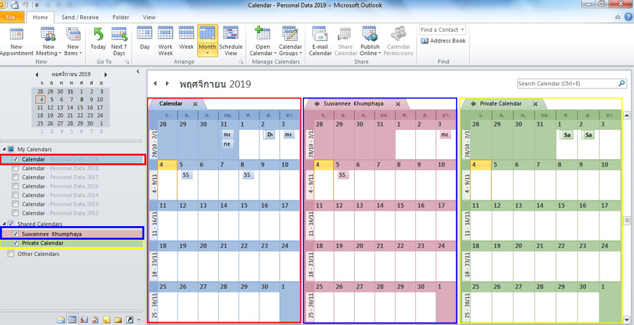Uncheck the Private Calendar checkbox
The height and width of the screenshot is (325, 634).
pyautogui.click(x=16, y=243)
